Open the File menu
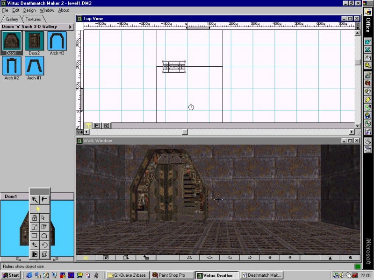 coord(5,10)
